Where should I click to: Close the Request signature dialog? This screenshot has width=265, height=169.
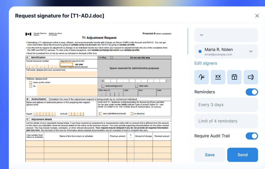pos(257,16)
